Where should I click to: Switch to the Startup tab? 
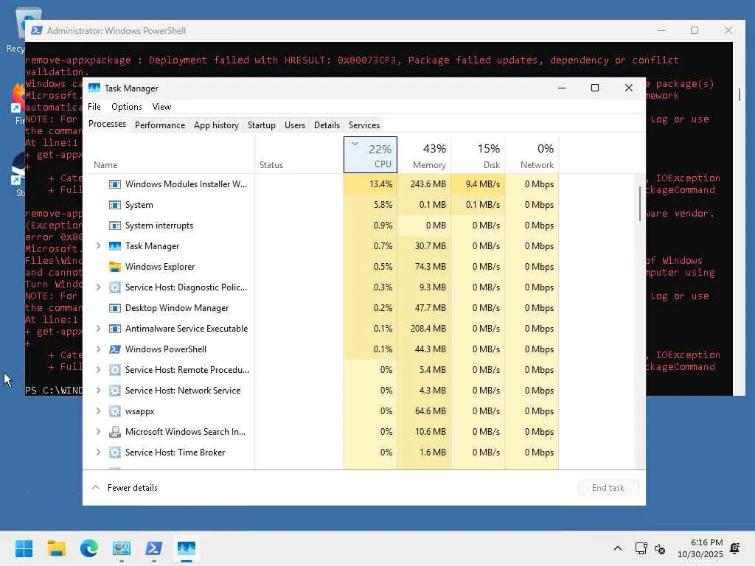tap(262, 125)
